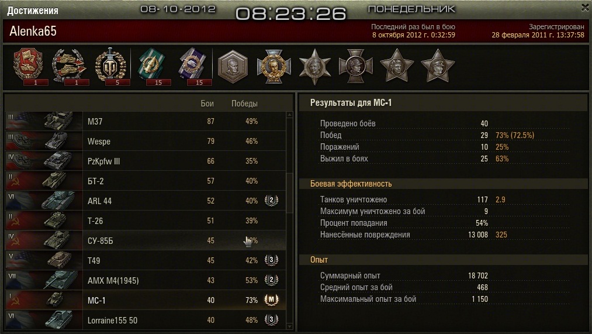Select the two-tanks laurel wreath medal

pos(69,66)
